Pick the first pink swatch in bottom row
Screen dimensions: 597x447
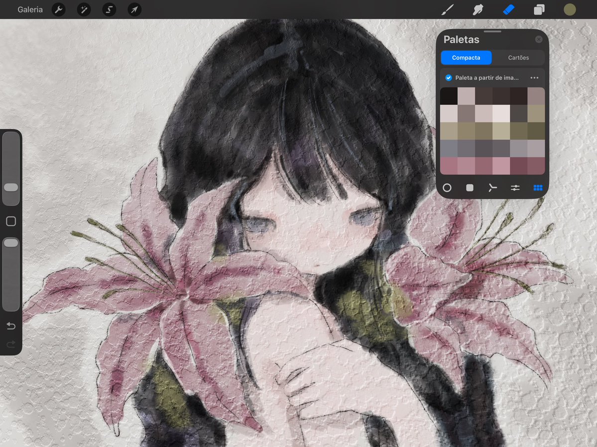449,166
